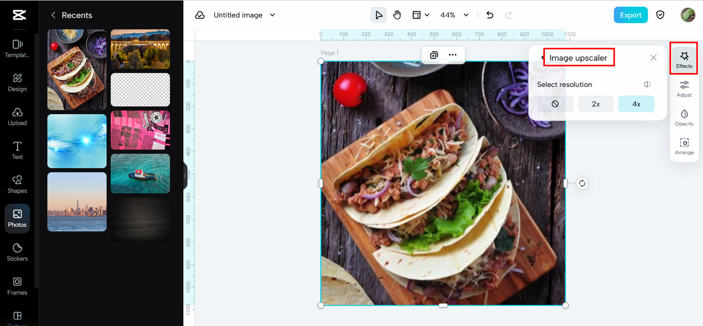Open the Opacity panel
The width and height of the screenshot is (703, 326).
[684, 117]
